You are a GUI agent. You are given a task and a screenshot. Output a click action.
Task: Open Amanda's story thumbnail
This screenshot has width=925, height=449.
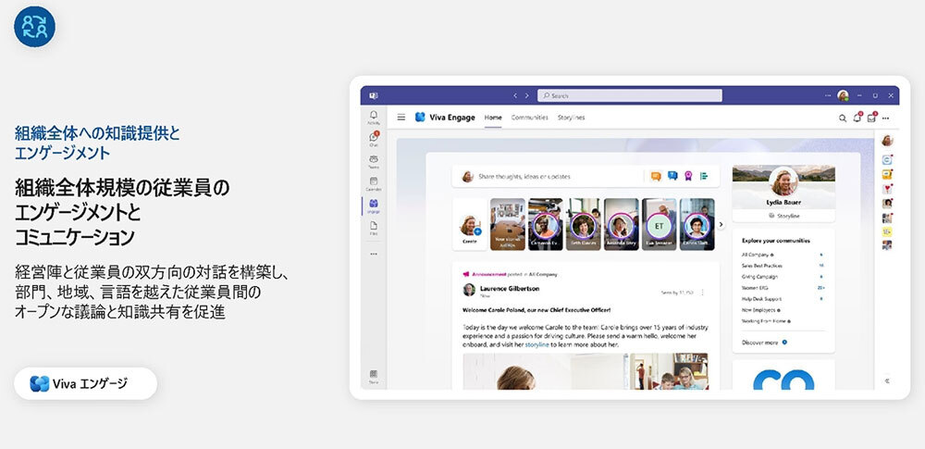pyautogui.click(x=622, y=224)
